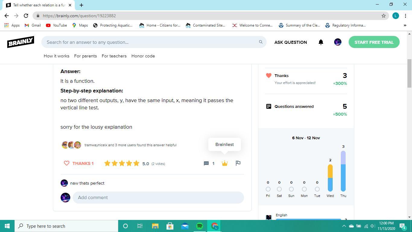Image resolution: width=412 pixels, height=232 pixels.
Task: Mark answer as Brainliest with crown
Action: [x=224, y=163]
